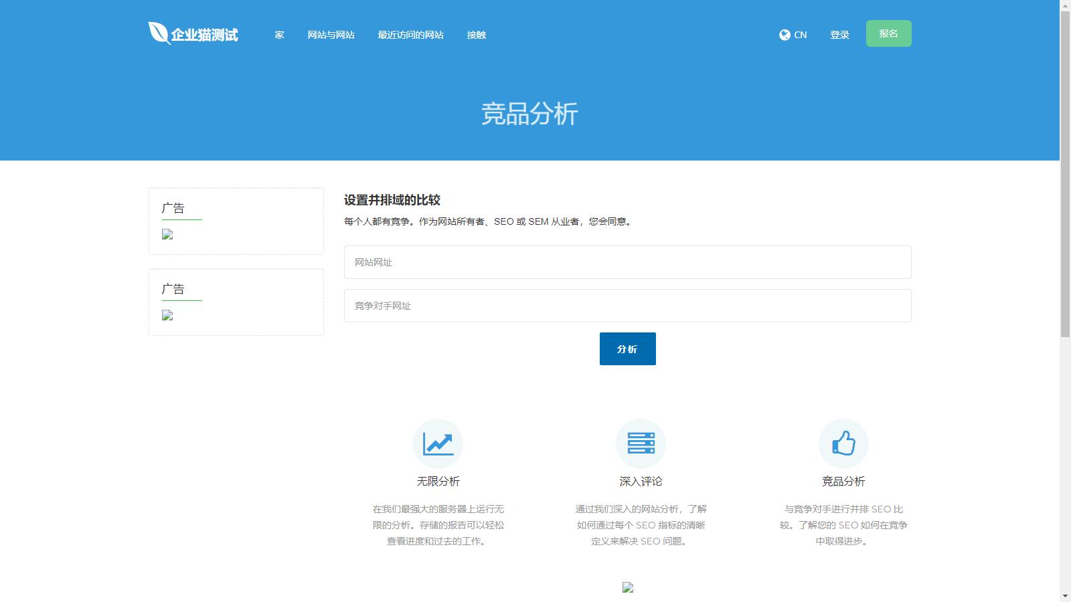The width and height of the screenshot is (1071, 602).
Task: Open the 家 home menu item
Action: tap(279, 35)
